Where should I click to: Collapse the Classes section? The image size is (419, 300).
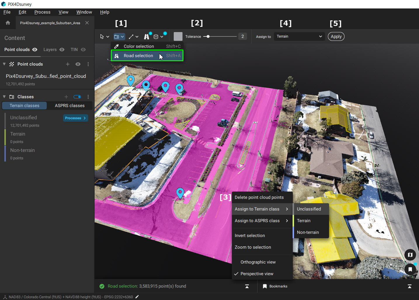click(x=4, y=97)
